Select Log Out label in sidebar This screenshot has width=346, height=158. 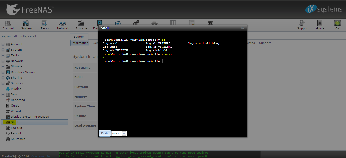[17, 128]
